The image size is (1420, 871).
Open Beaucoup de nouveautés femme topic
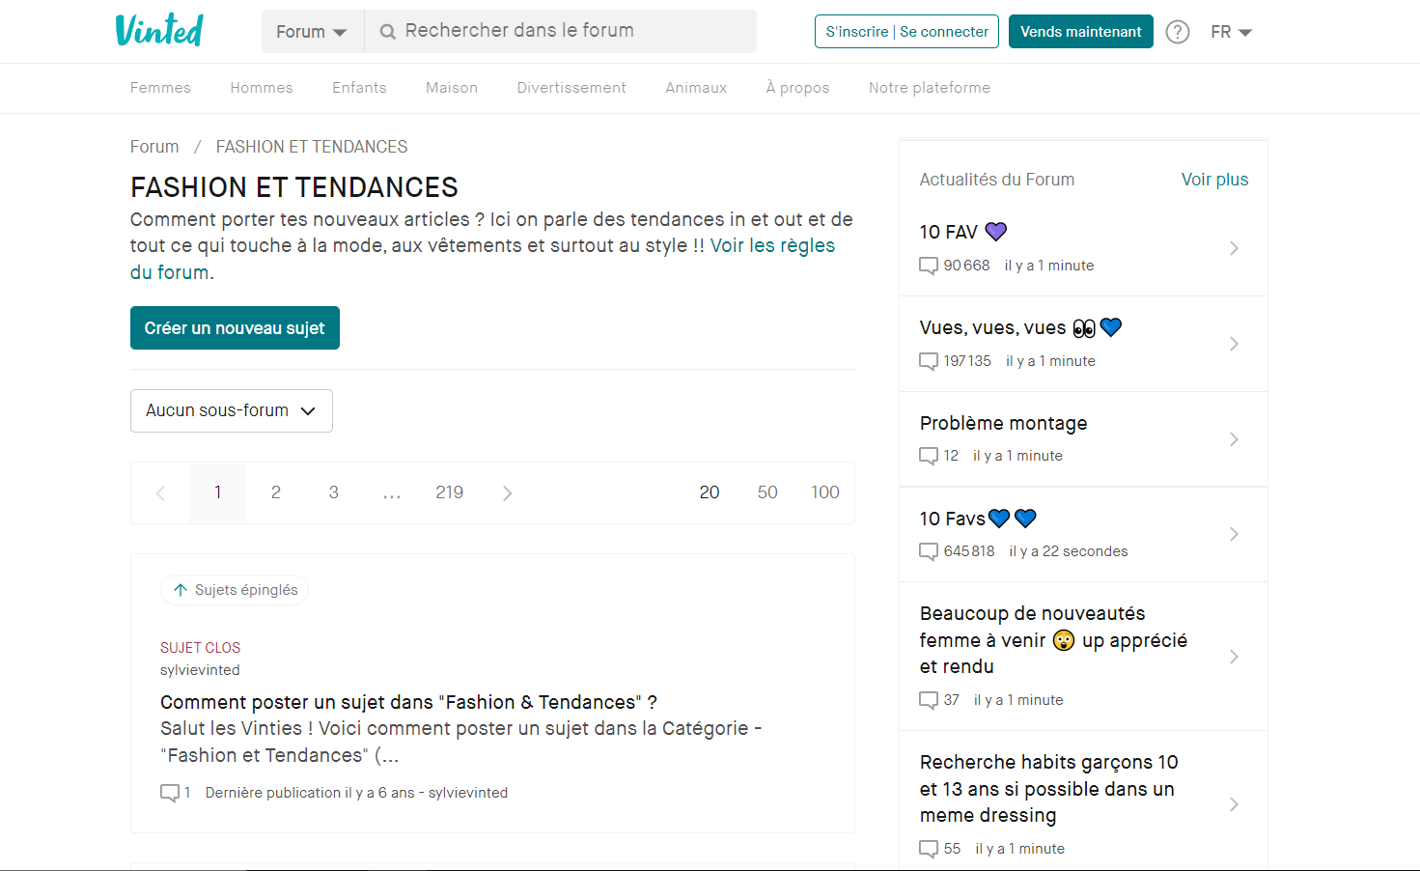pyautogui.click(x=1053, y=640)
